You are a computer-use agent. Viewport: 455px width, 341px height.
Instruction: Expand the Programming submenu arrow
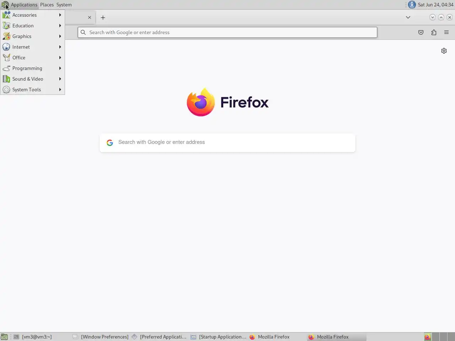pos(60,68)
